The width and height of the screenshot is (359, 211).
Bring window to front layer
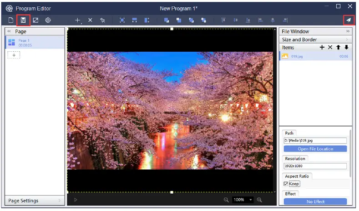[167, 20]
